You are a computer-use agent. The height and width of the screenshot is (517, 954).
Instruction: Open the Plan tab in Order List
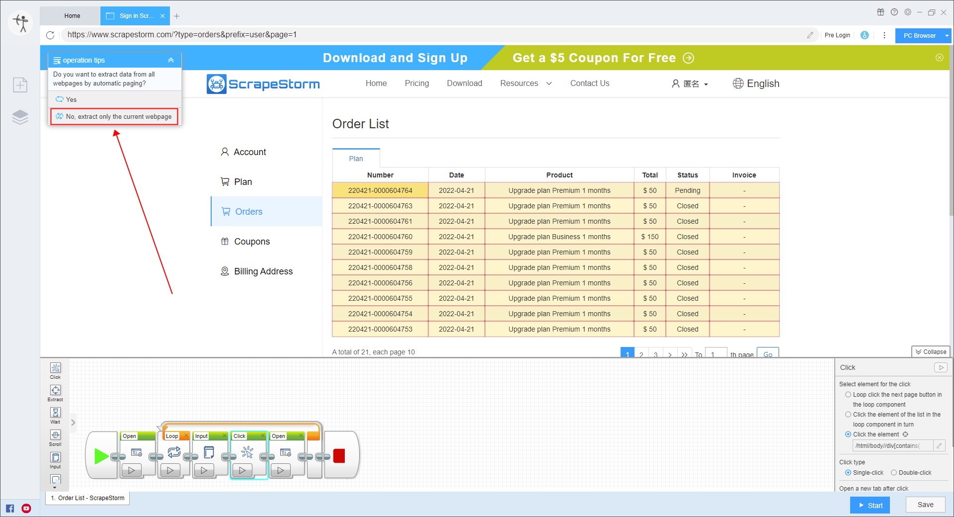(356, 159)
